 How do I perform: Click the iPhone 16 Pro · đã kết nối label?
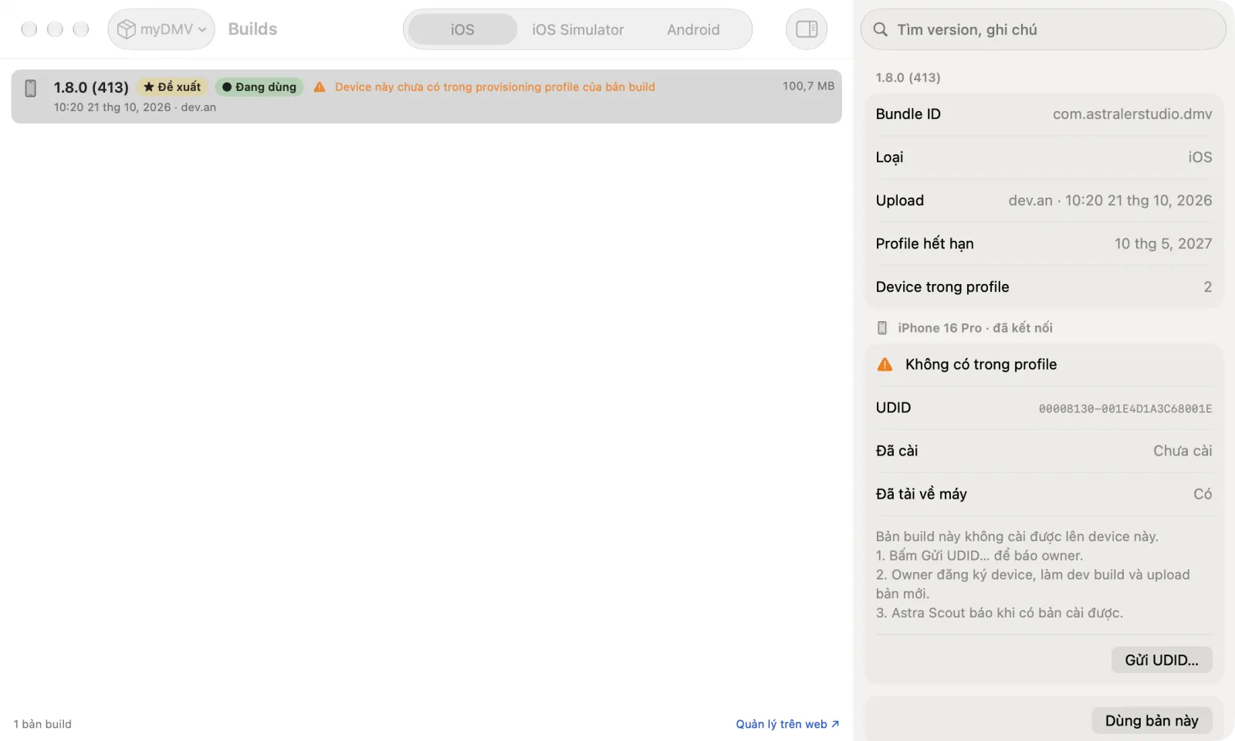[x=975, y=328]
